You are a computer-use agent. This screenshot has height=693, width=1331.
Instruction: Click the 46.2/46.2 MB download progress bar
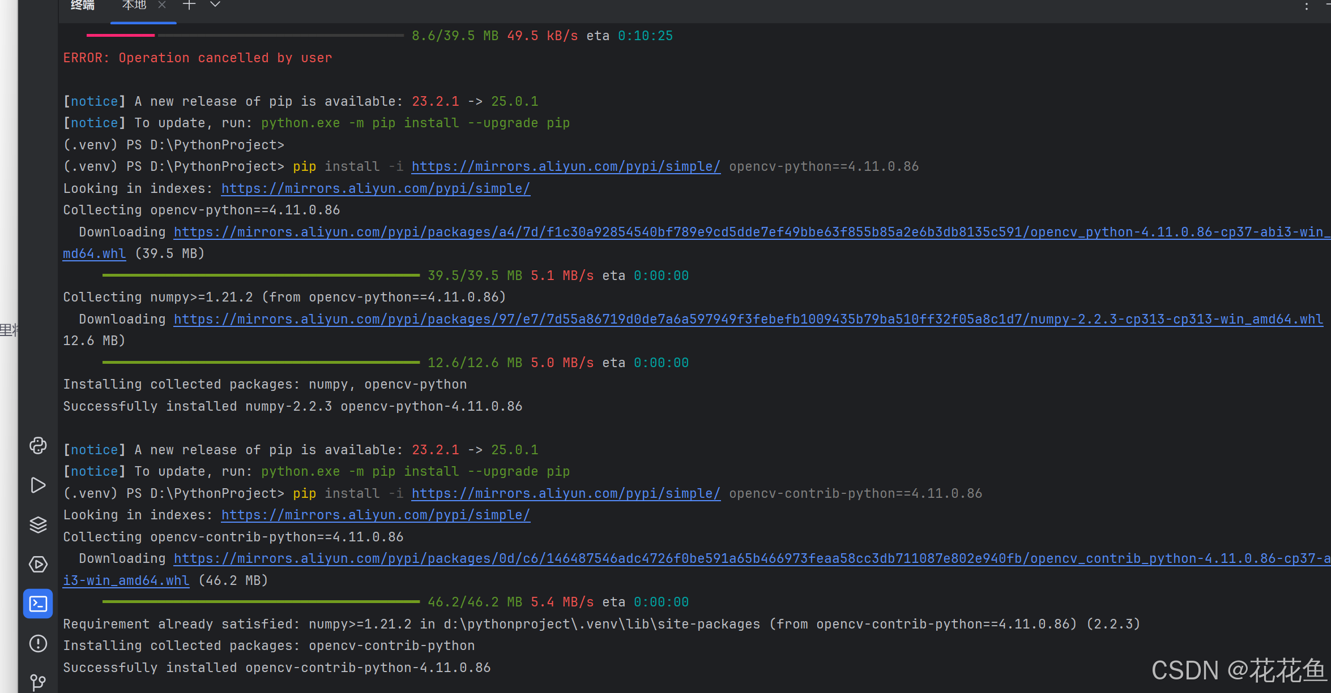(261, 602)
